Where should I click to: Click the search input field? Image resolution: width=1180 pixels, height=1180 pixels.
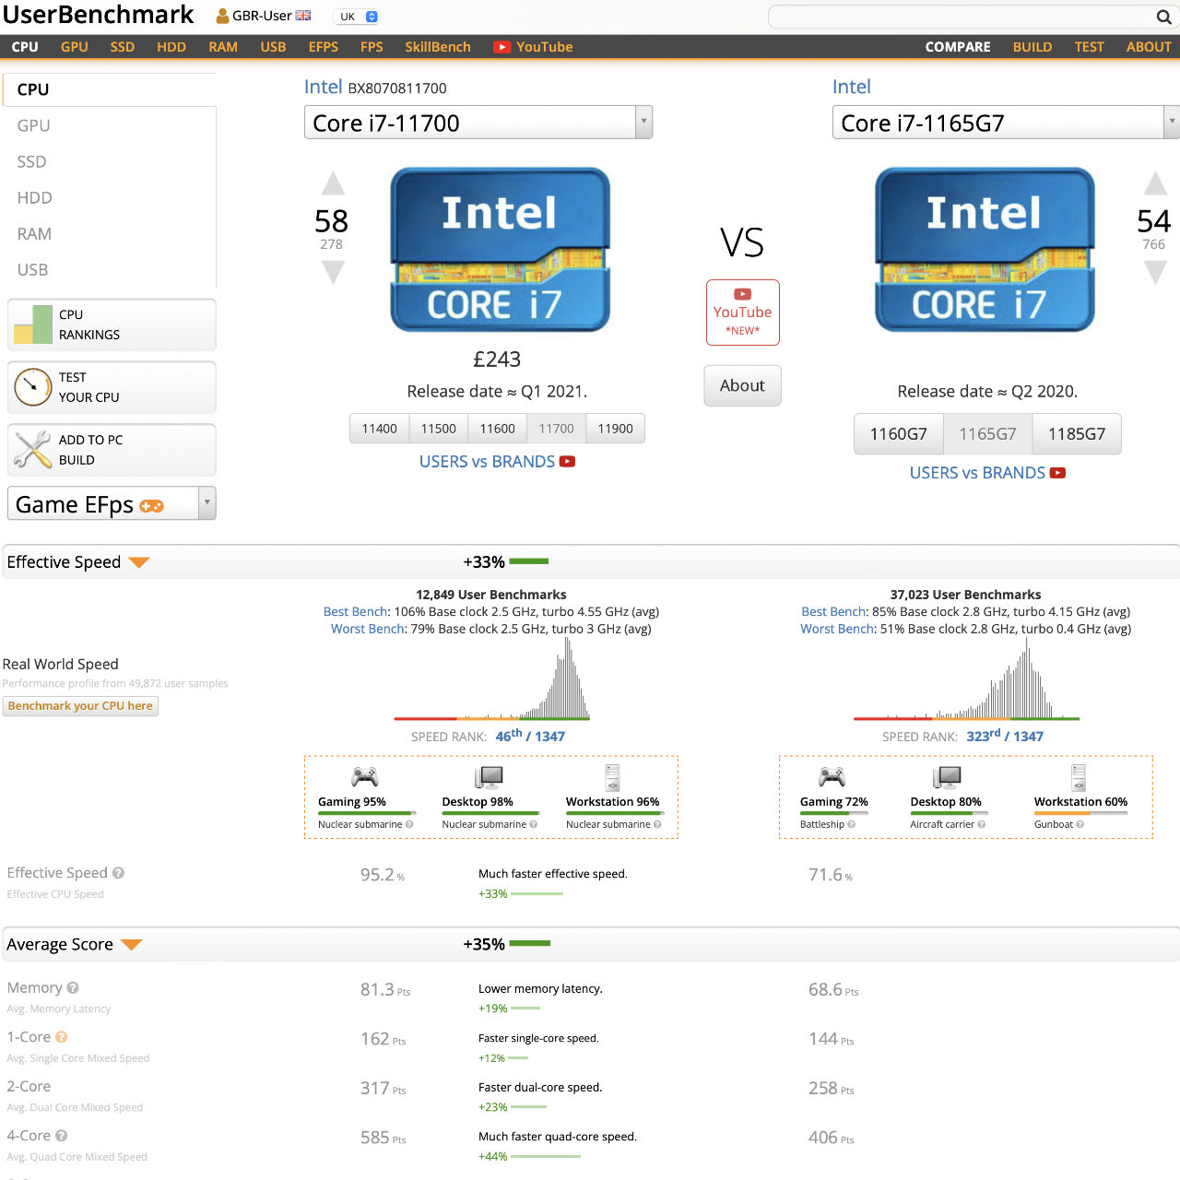962,17
